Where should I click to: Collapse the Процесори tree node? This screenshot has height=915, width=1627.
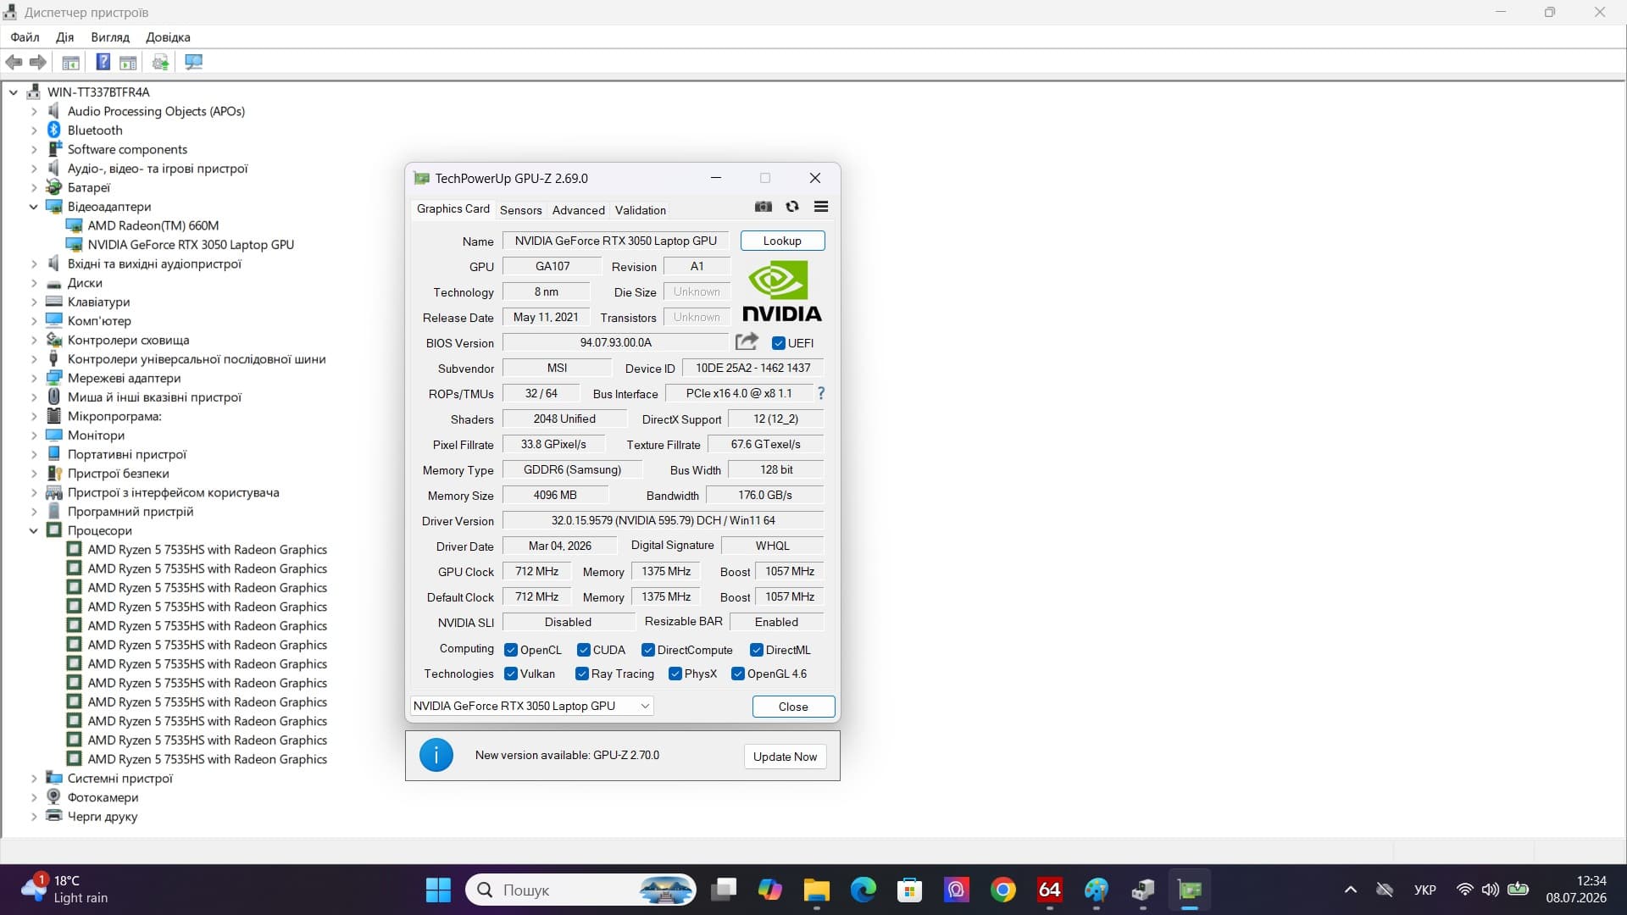(x=34, y=530)
